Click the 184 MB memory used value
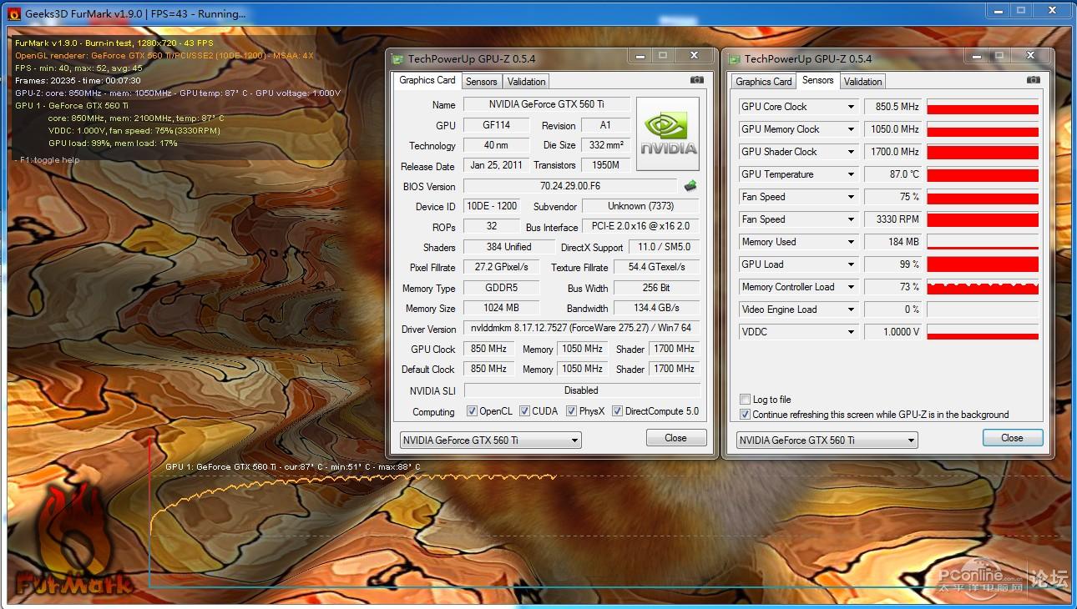Screen dimensions: 1077x609 click(x=892, y=242)
